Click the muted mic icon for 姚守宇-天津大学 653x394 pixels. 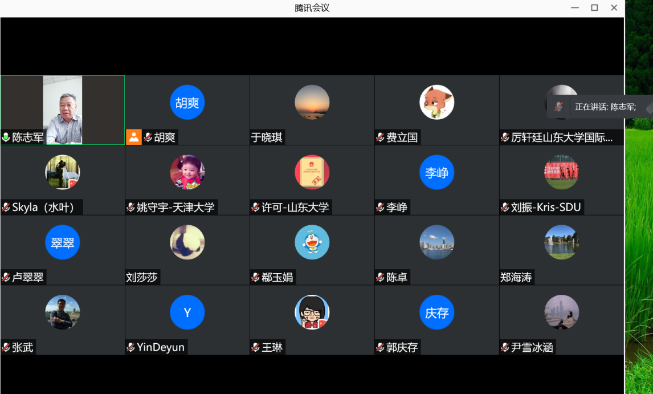[131, 208]
